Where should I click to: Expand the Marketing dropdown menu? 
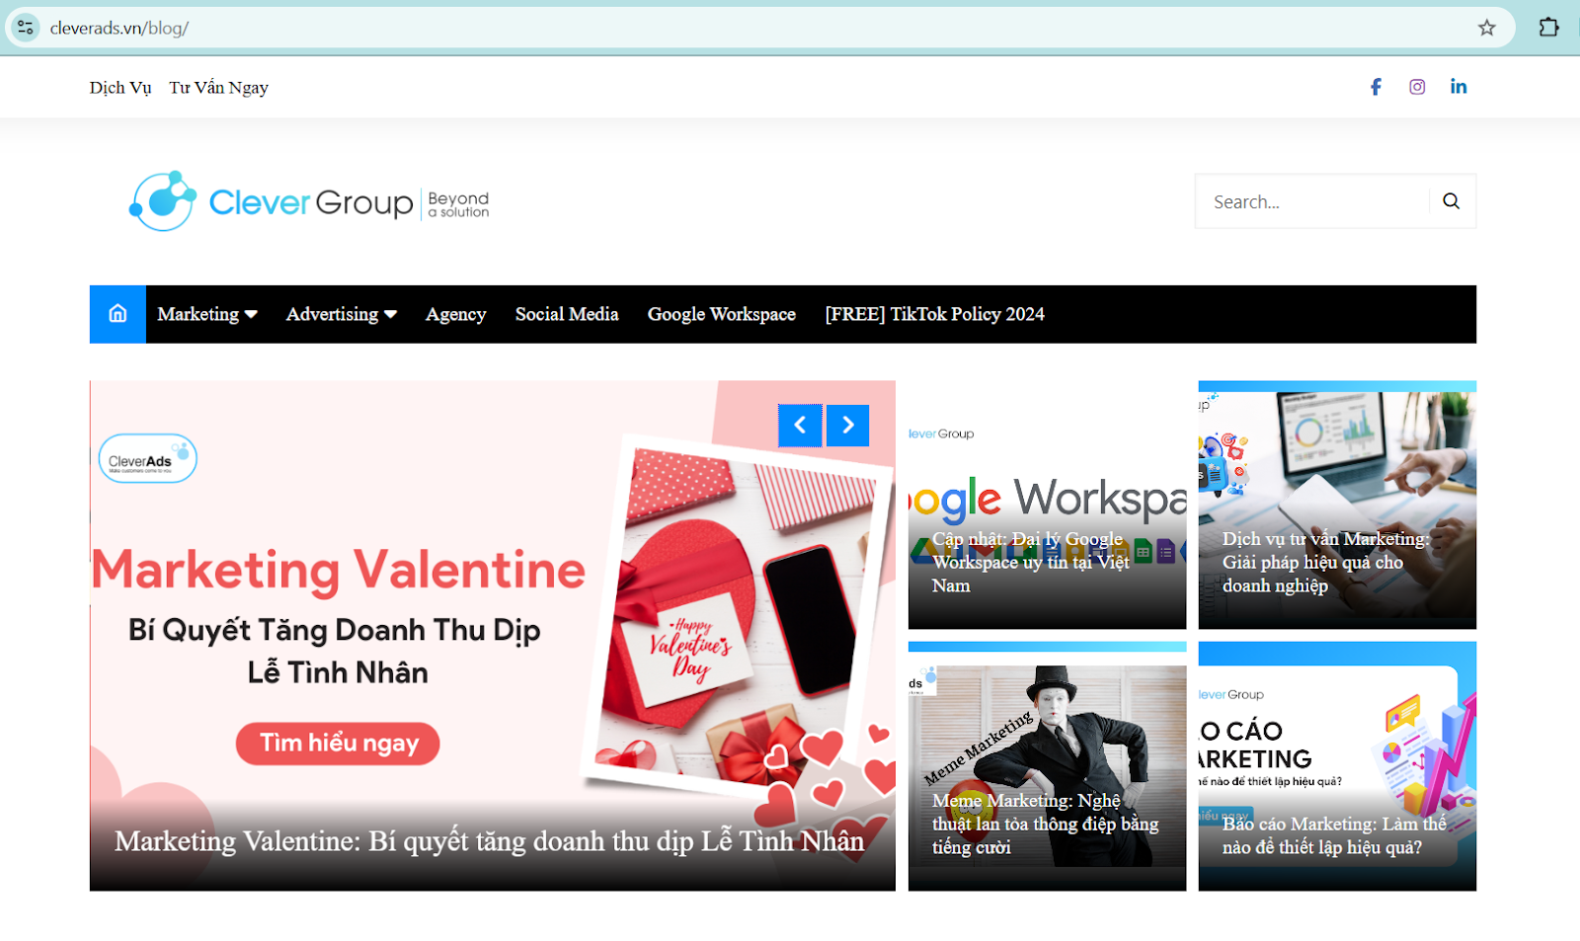[x=207, y=314]
